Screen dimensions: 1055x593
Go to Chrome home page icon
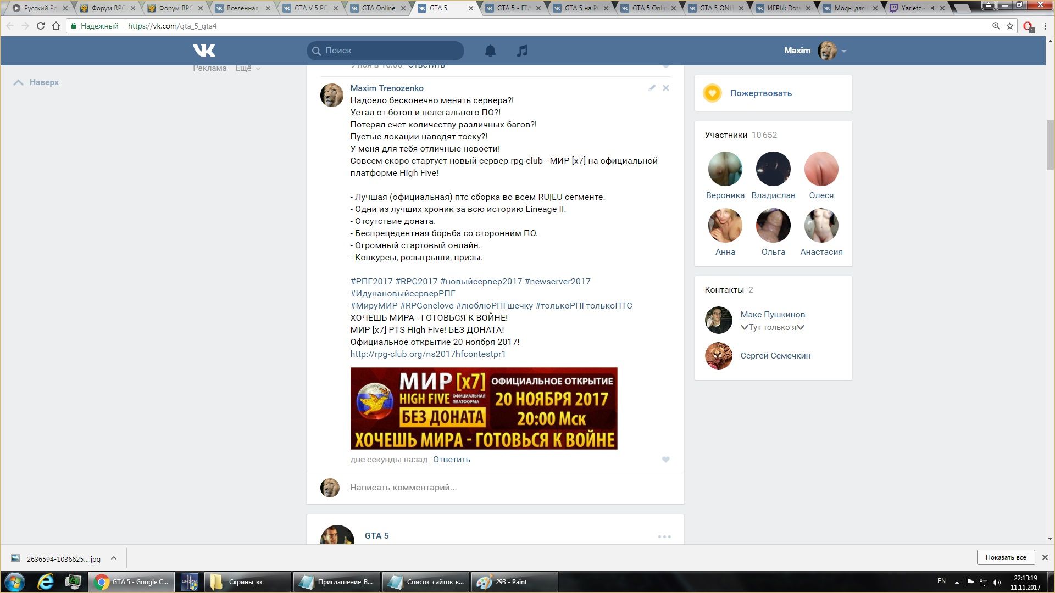(55, 26)
